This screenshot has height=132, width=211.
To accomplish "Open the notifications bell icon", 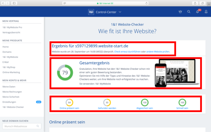I will (198, 12).
